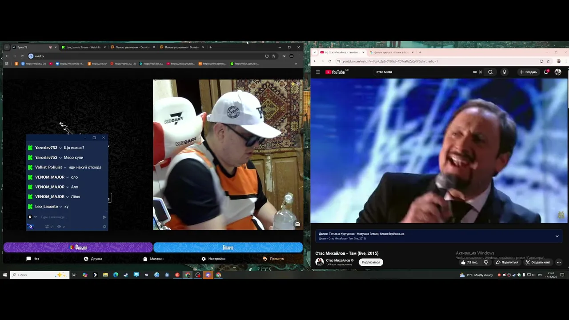Open the Друзья section

pos(93,259)
